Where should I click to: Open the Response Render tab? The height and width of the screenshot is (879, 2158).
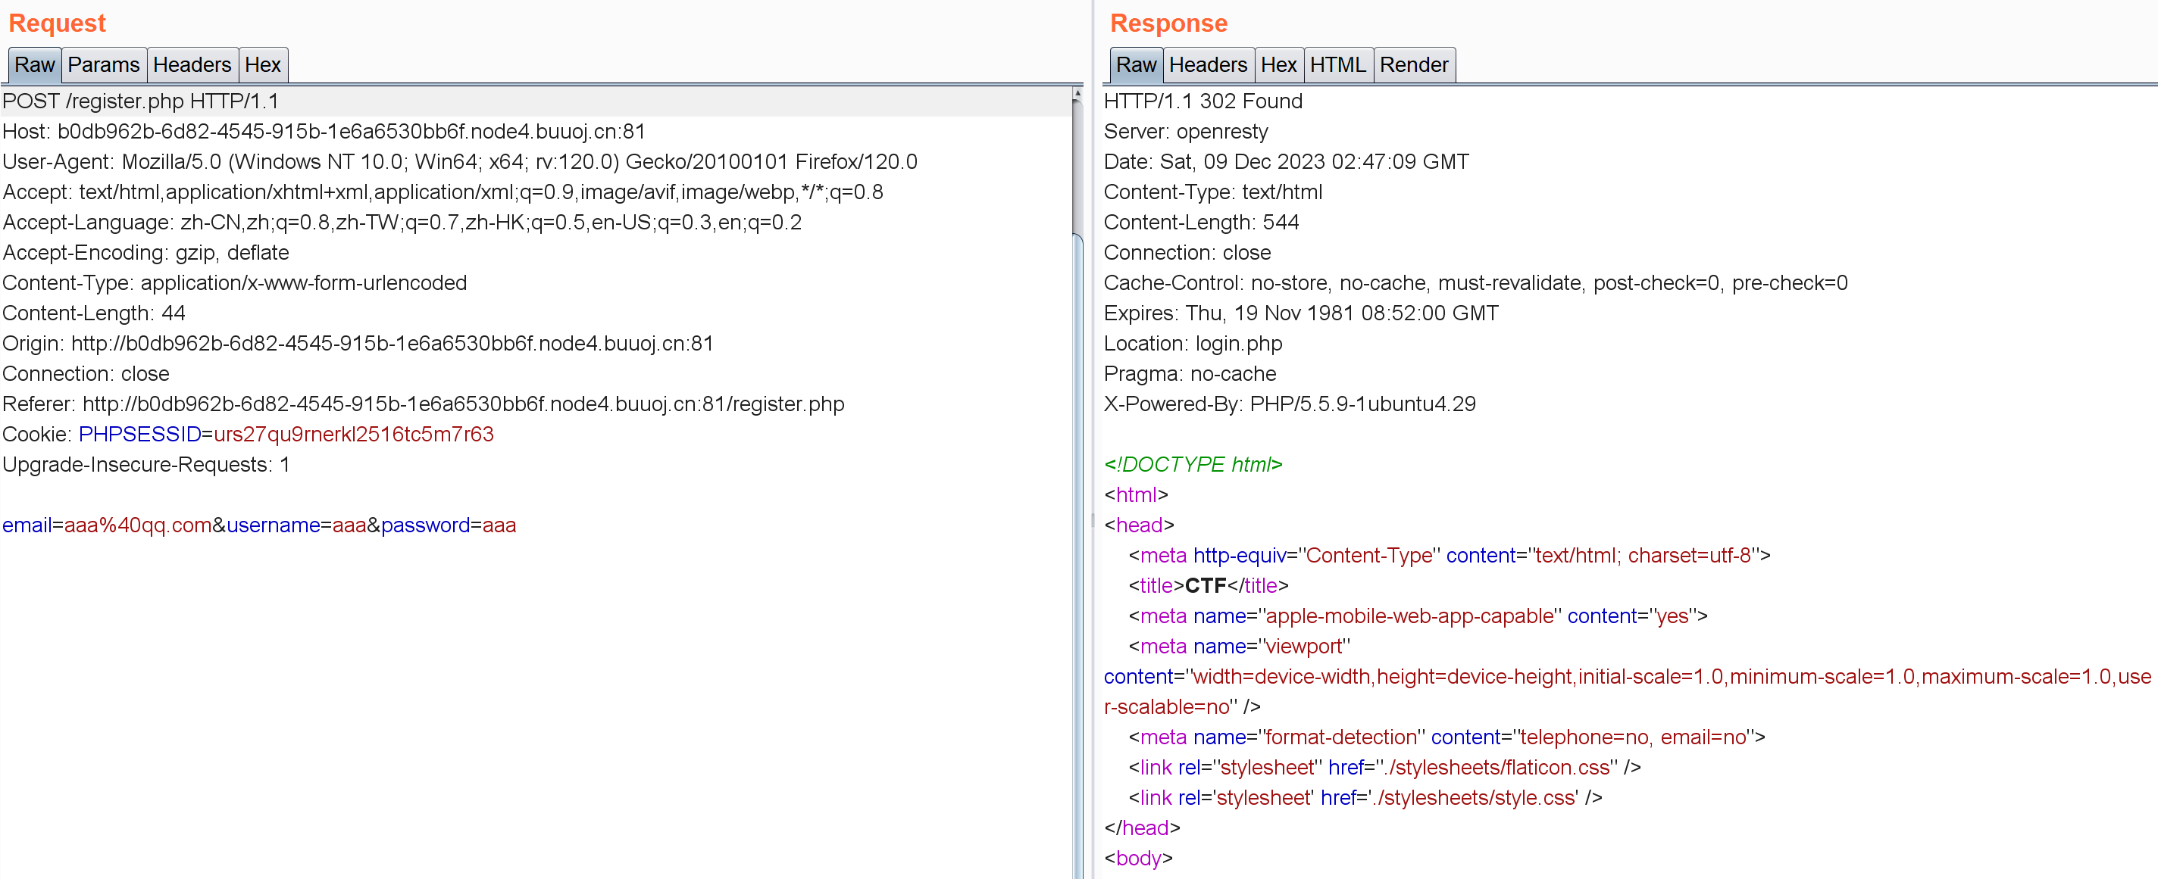pos(1414,64)
